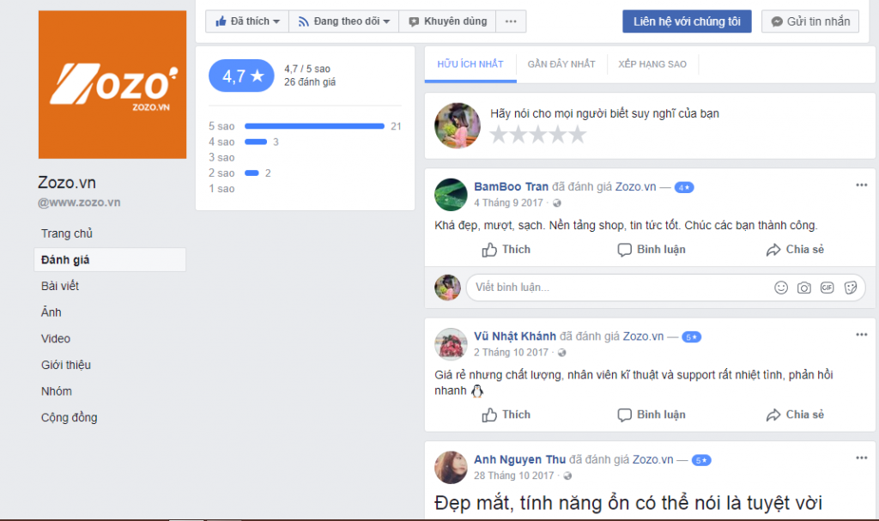879x521 pixels.
Task: Open options menu on BamBoo Tran's review
Action: point(862,185)
